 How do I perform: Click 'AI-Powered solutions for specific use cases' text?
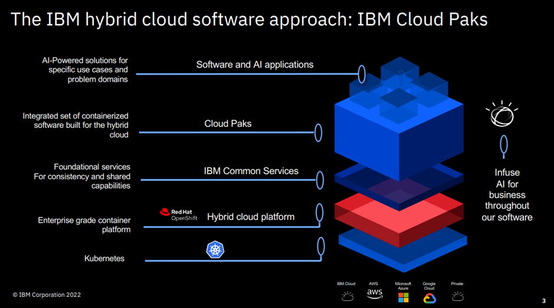(x=85, y=70)
